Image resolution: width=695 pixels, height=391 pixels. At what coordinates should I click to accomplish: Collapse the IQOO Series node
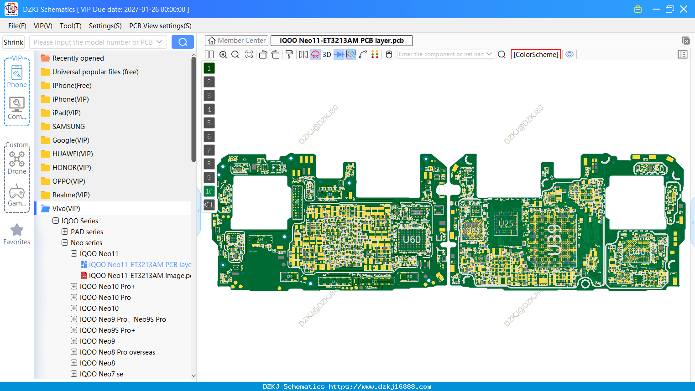tap(56, 221)
